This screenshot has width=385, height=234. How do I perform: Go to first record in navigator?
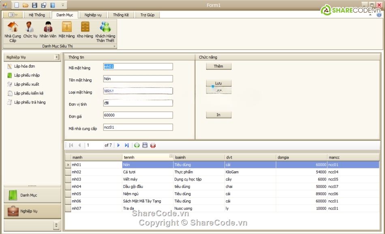[71, 145]
